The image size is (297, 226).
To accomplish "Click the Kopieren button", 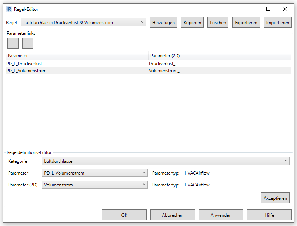I will tap(193, 23).
